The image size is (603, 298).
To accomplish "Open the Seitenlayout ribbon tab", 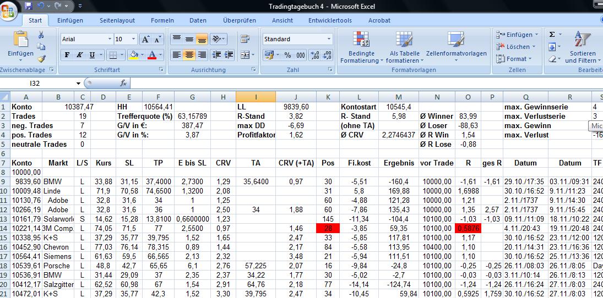I will tap(117, 20).
